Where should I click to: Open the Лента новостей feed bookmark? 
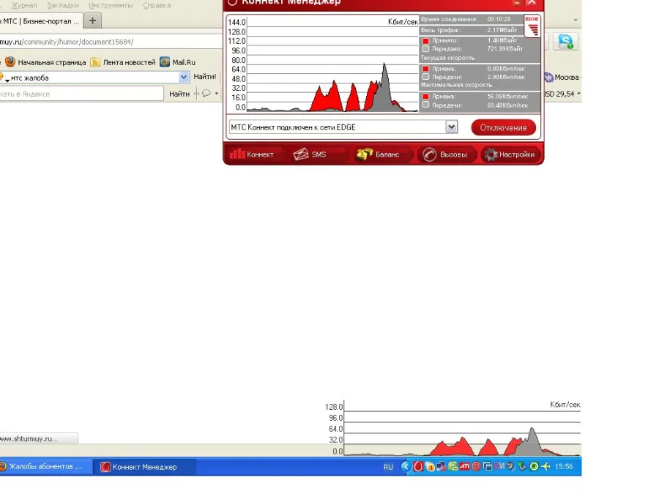123,62
